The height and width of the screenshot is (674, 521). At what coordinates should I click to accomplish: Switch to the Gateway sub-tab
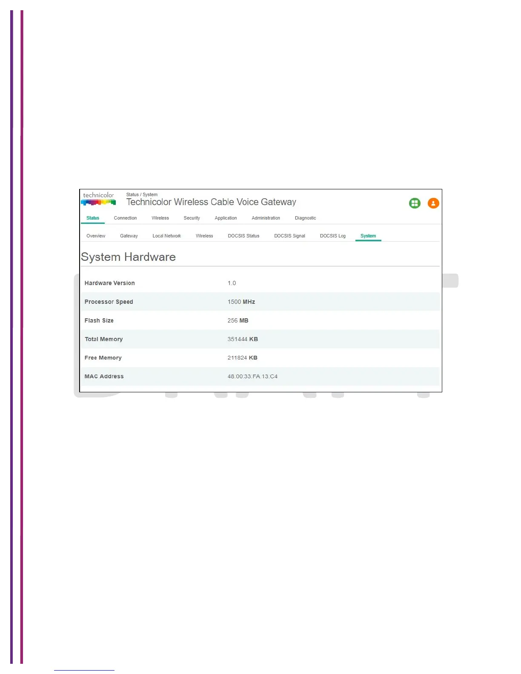point(129,236)
